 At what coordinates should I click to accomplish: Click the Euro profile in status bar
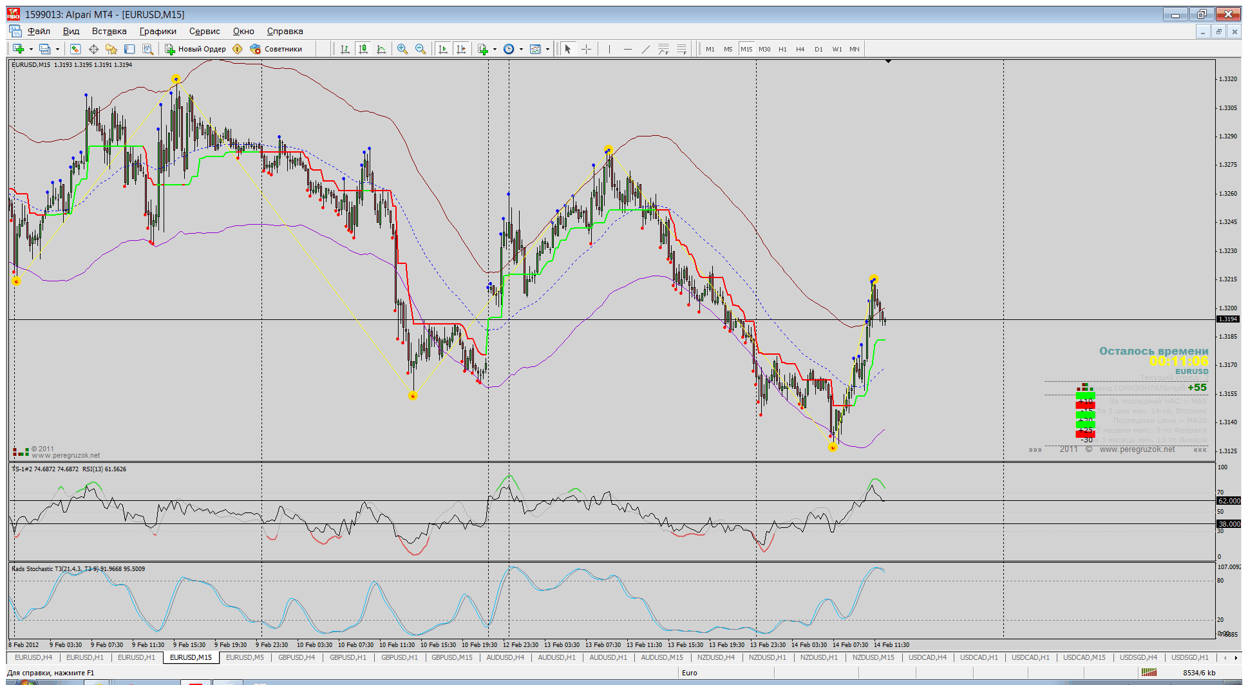pos(689,673)
